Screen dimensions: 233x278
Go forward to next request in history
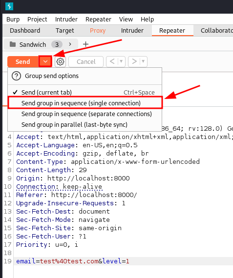tap(134, 61)
